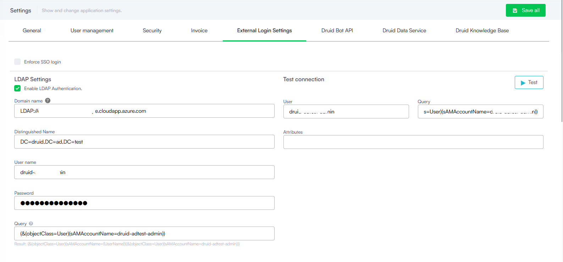
Task: Select the External Login Settings tab
Action: tap(264, 30)
